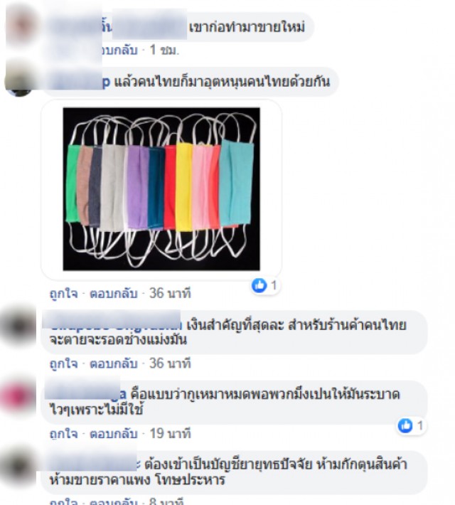Click the 1 ชม. timestamp on top comment

[x=164, y=50]
